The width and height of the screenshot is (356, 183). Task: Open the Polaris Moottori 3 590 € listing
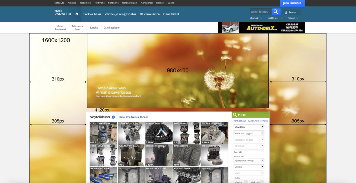[215, 133]
